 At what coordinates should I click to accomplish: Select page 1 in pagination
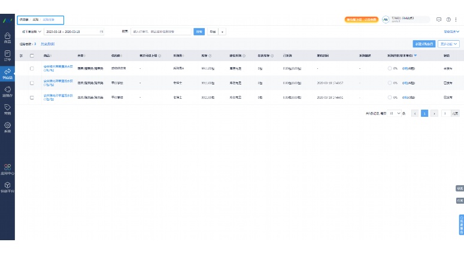(424, 113)
